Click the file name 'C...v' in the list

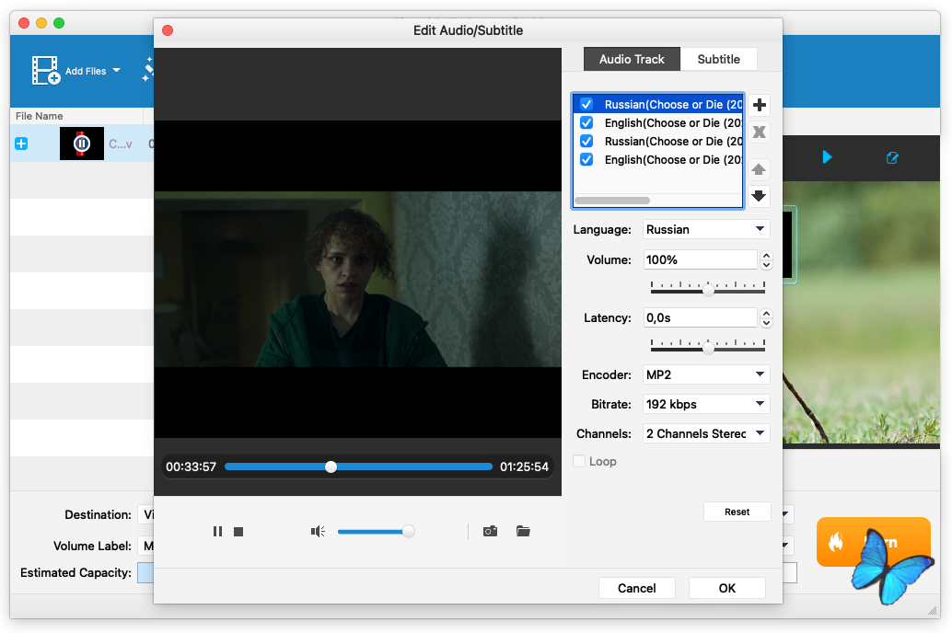click(121, 144)
